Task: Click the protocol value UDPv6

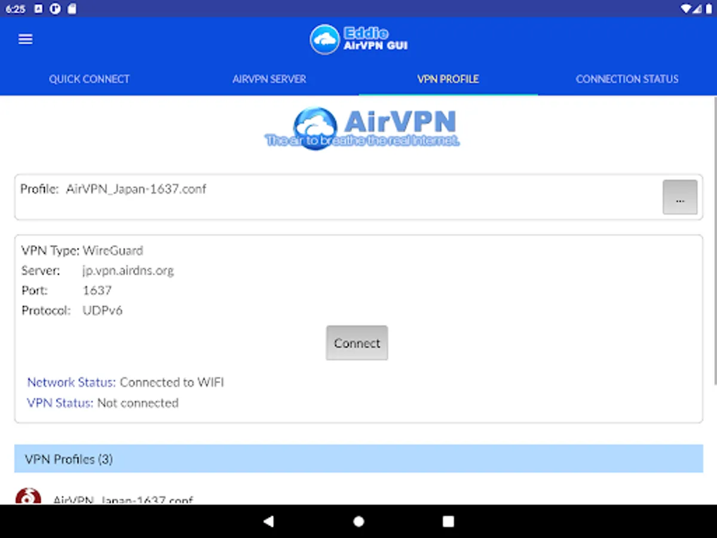Action: click(102, 310)
